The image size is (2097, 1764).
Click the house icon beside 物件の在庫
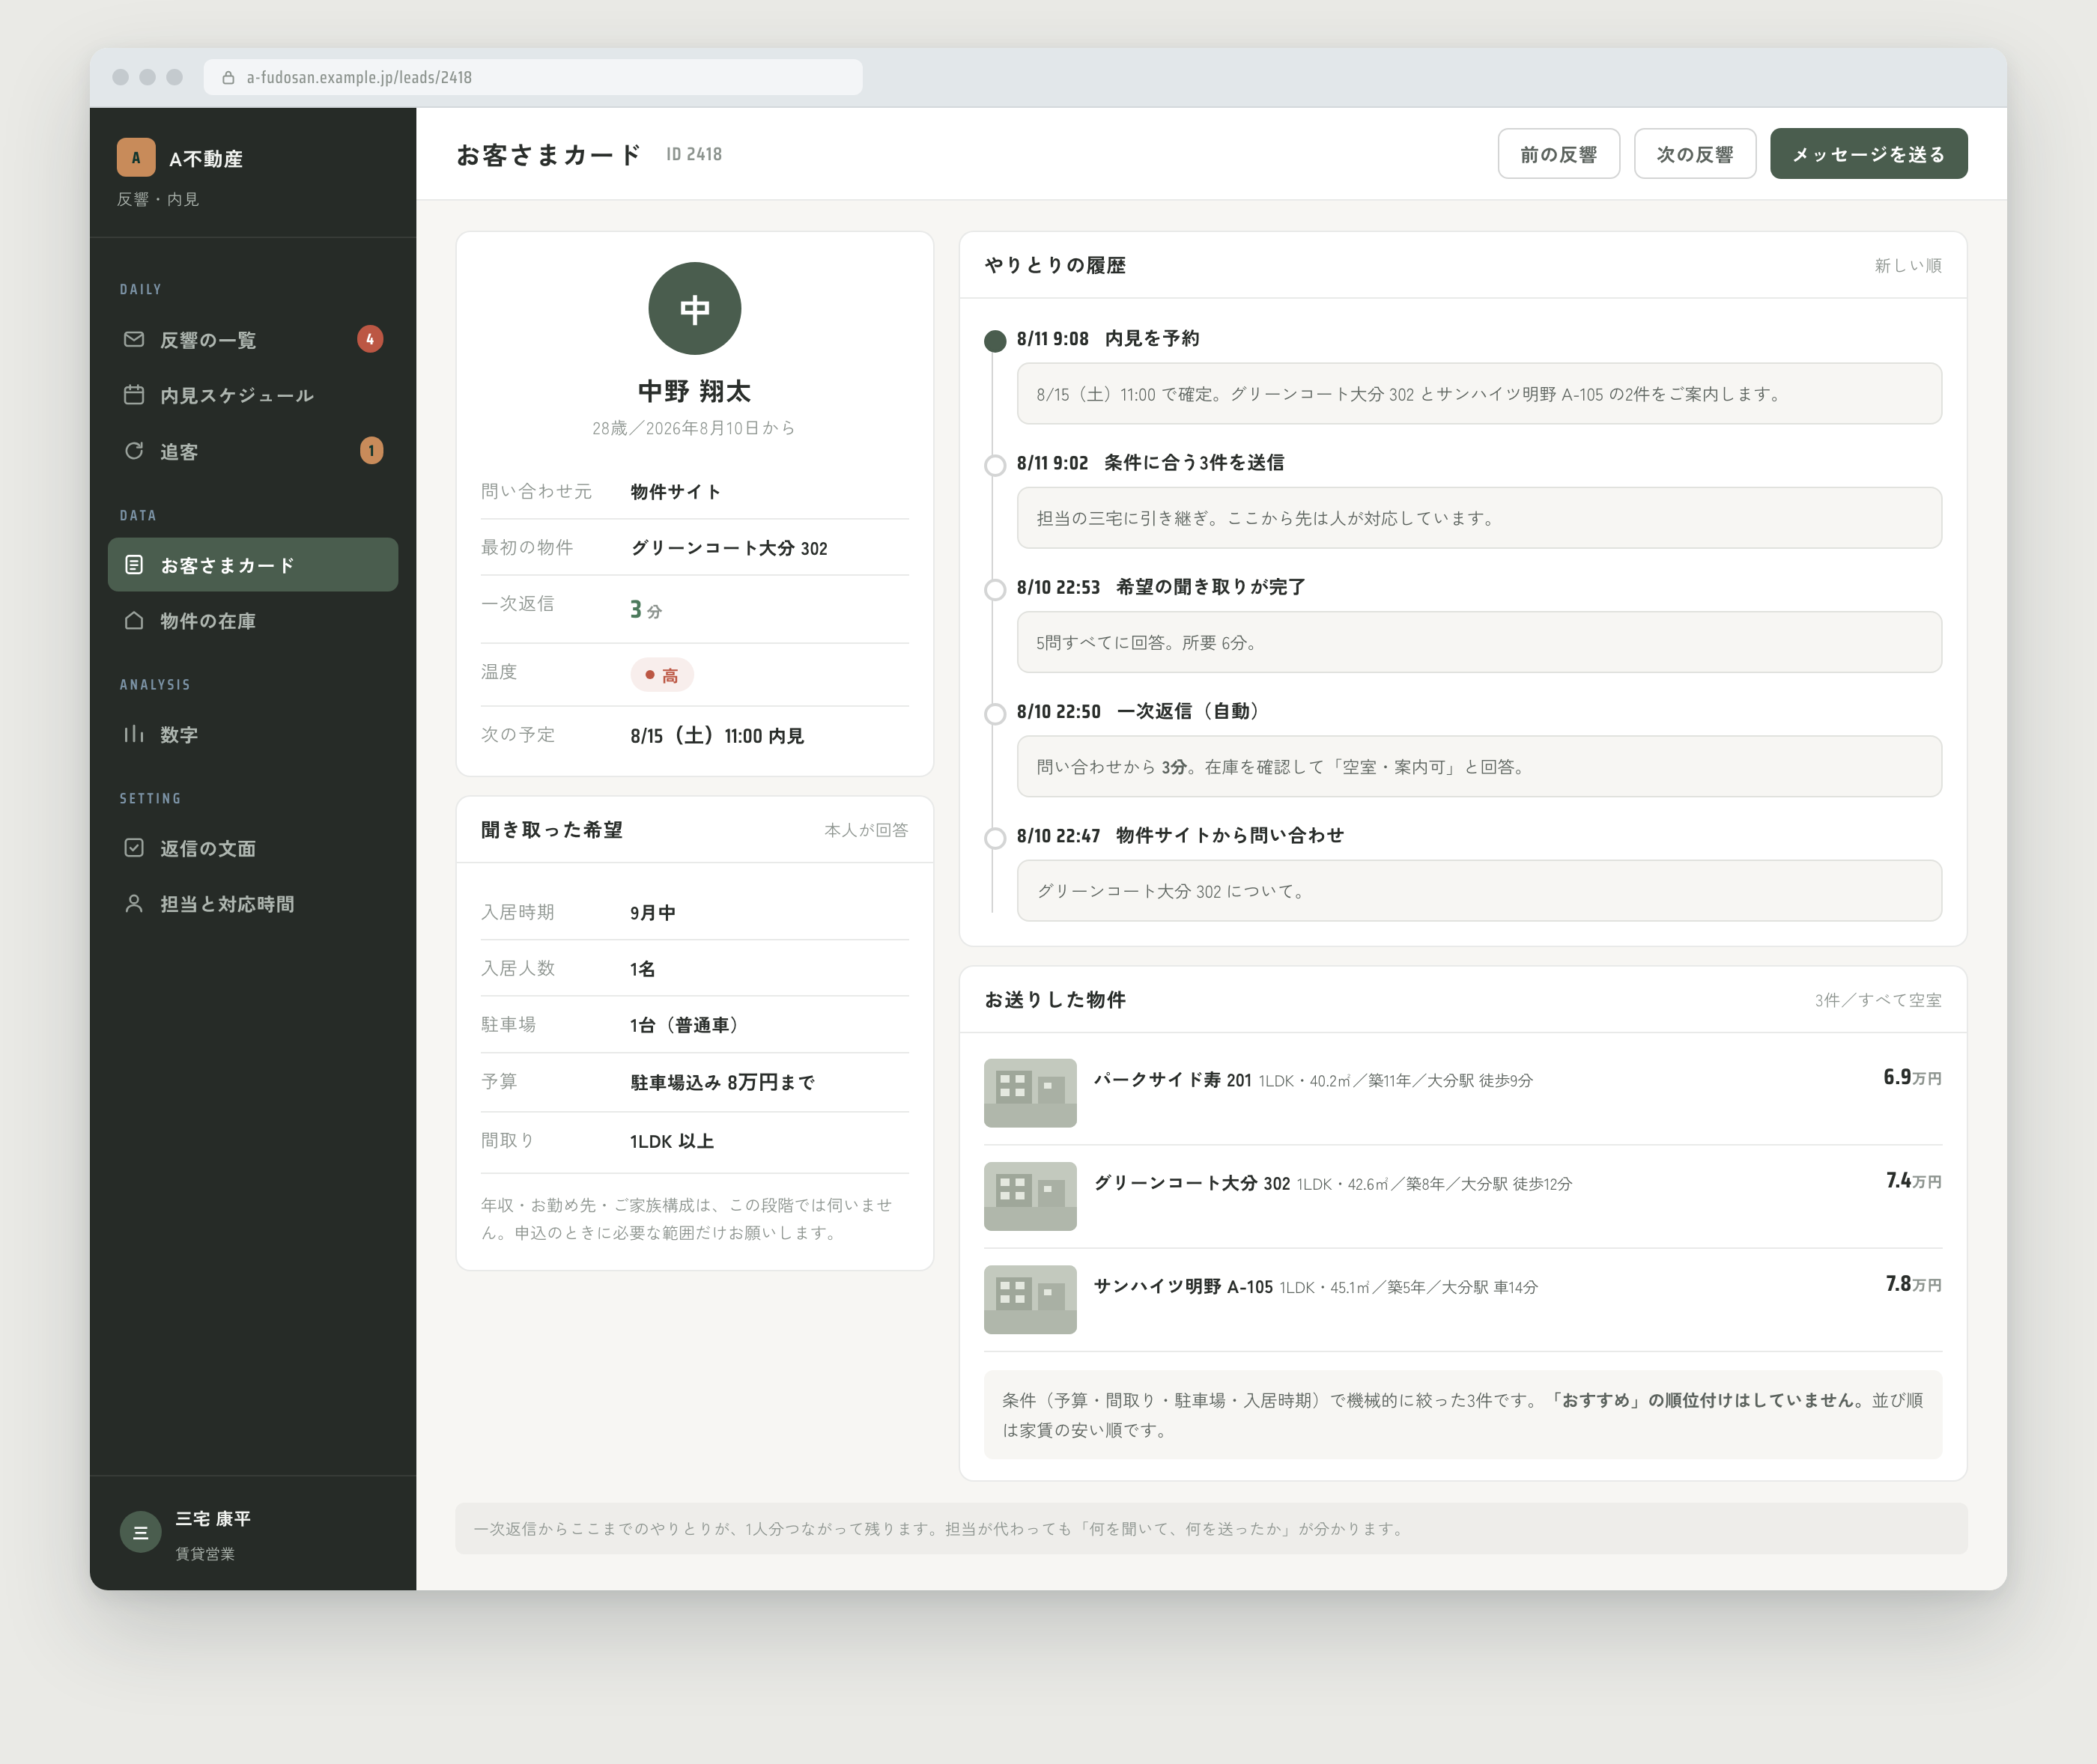[x=134, y=621]
